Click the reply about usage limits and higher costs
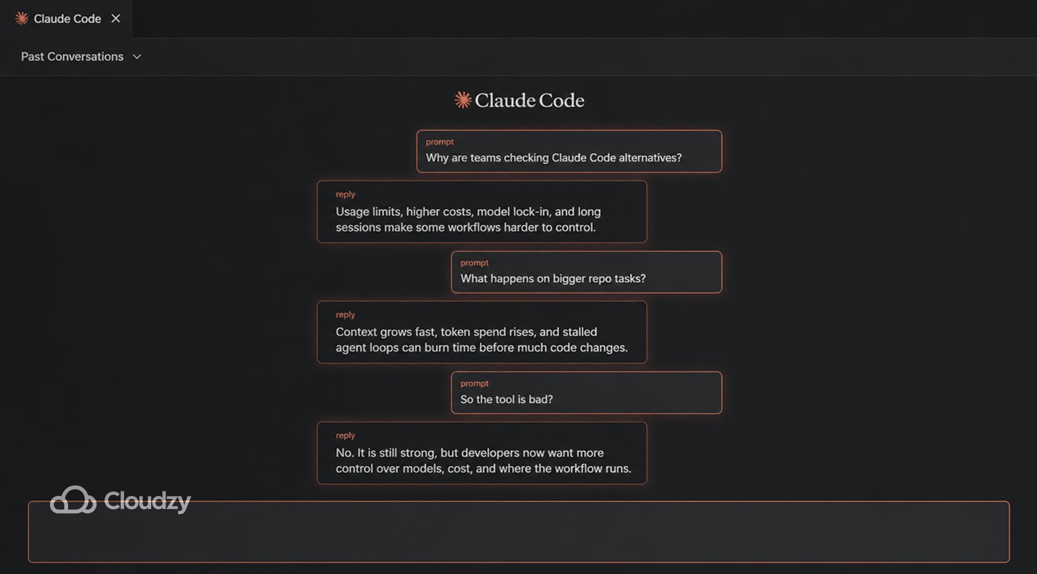This screenshot has height=574, width=1037. click(482, 212)
